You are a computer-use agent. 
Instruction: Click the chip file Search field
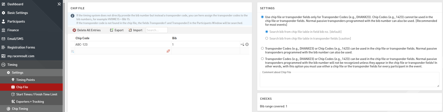pos(157,30)
